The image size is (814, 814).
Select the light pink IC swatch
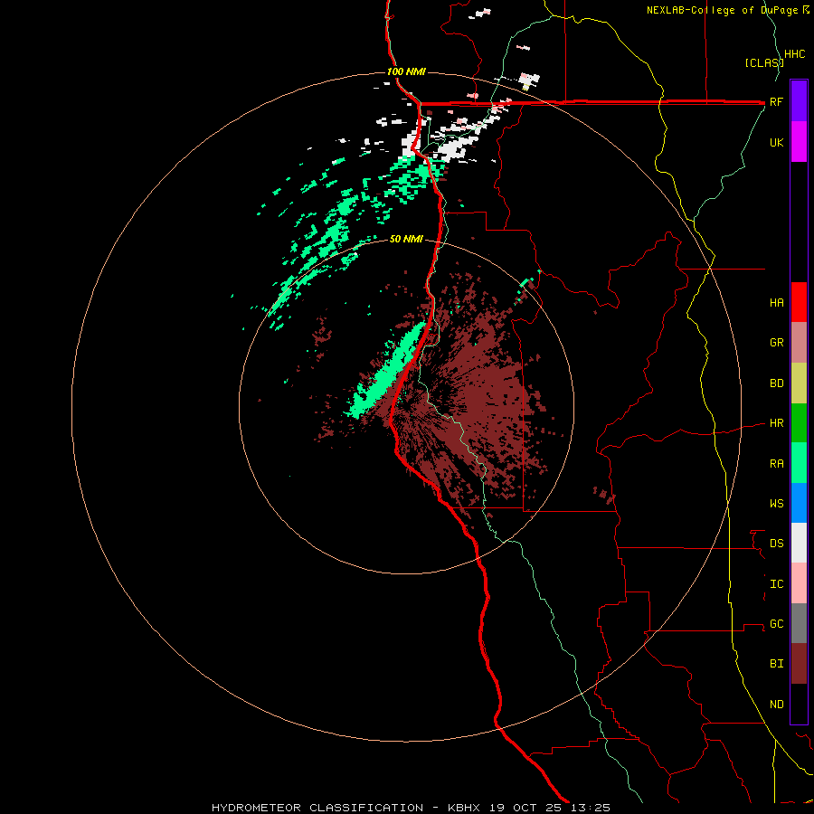click(799, 583)
